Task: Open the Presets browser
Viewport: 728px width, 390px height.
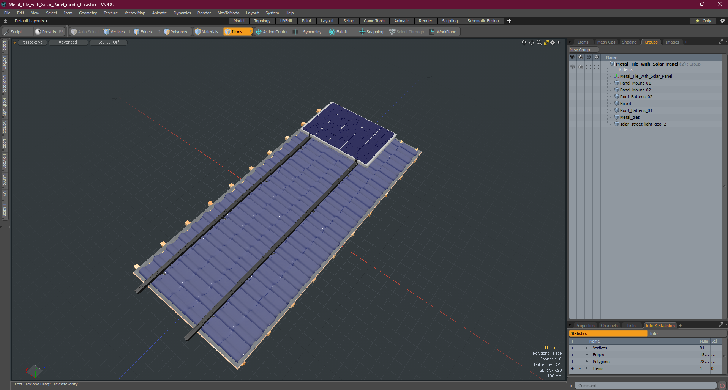Action: coord(49,32)
